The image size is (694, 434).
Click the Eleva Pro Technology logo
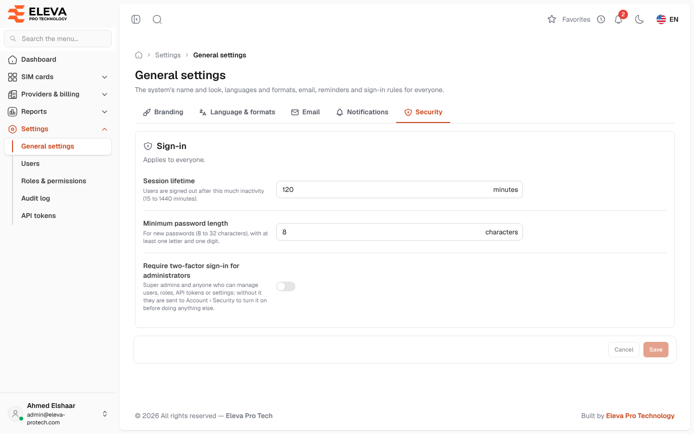click(38, 14)
